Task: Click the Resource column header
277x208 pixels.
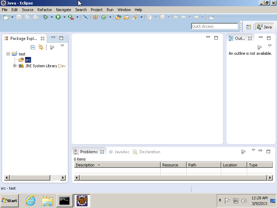Action: click(173, 165)
